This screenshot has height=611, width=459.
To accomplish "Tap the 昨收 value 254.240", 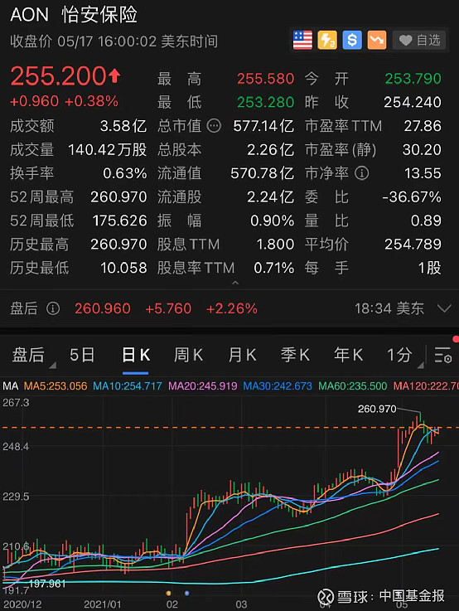I will 413,102.
